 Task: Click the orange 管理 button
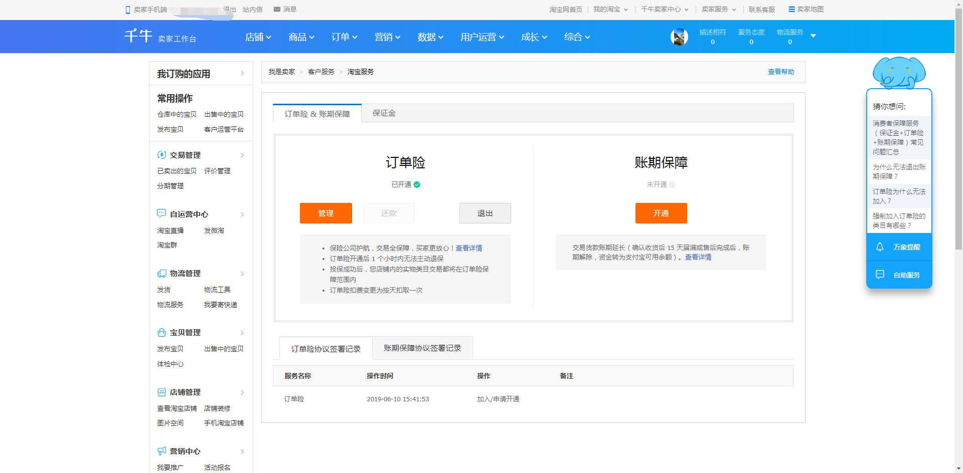click(326, 213)
